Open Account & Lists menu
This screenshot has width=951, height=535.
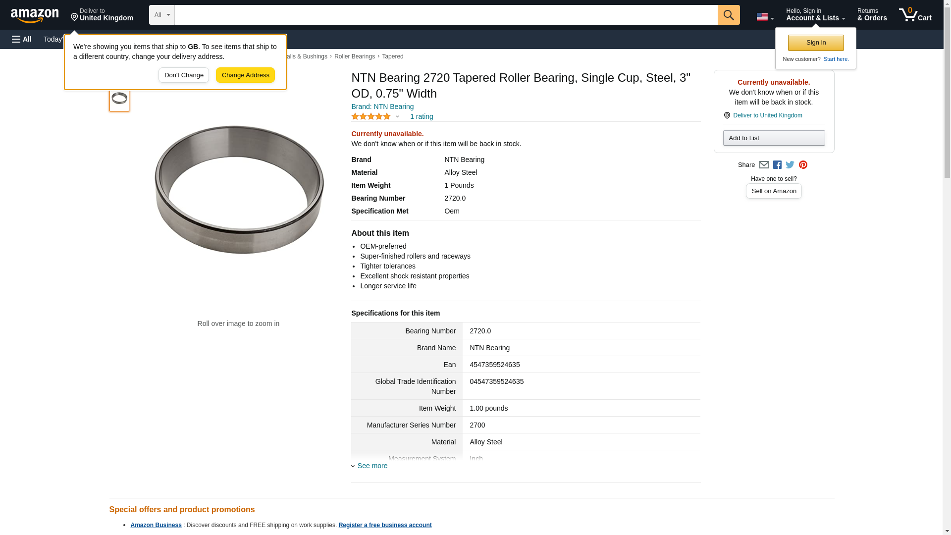[815, 15]
